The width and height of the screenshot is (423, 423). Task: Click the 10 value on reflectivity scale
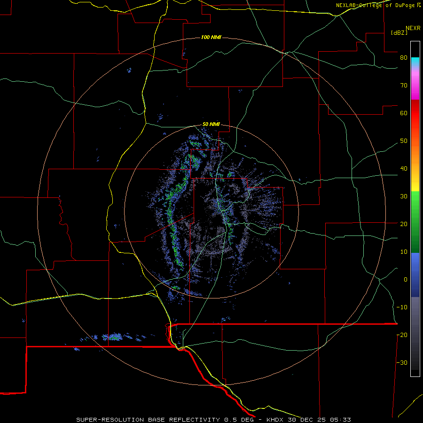[404, 252]
